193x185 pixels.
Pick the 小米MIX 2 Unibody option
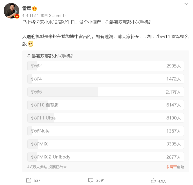(x=106, y=157)
